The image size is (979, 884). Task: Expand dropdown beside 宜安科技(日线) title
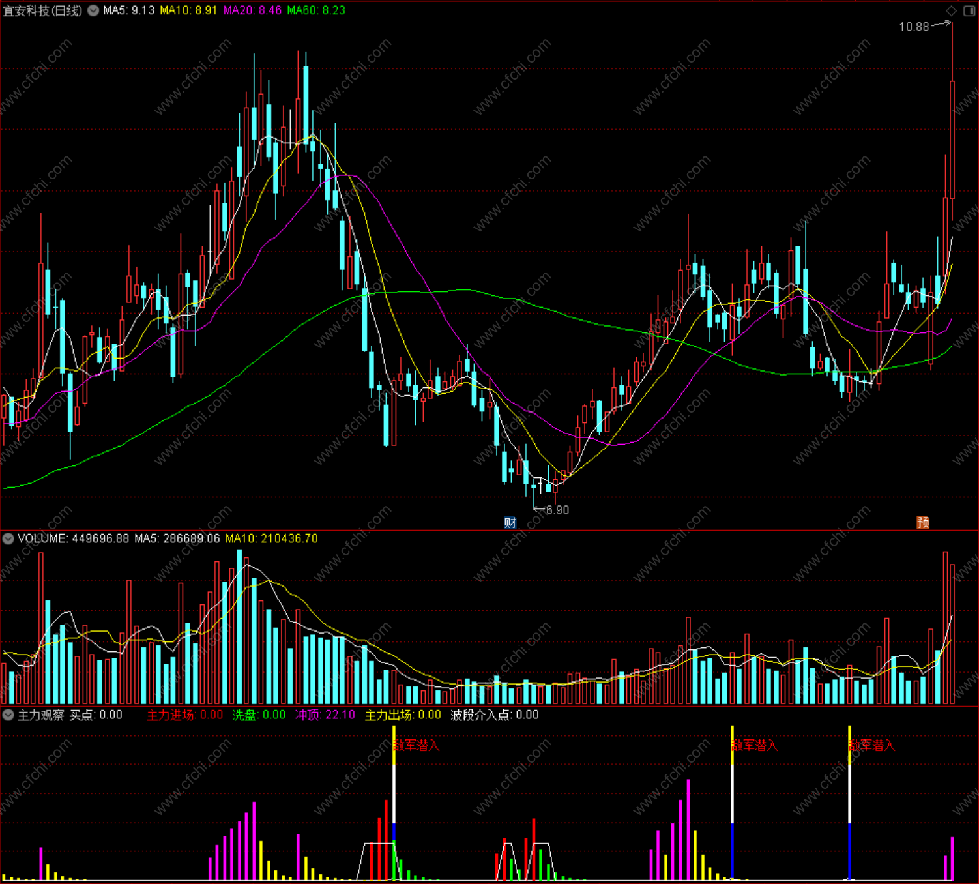(93, 10)
